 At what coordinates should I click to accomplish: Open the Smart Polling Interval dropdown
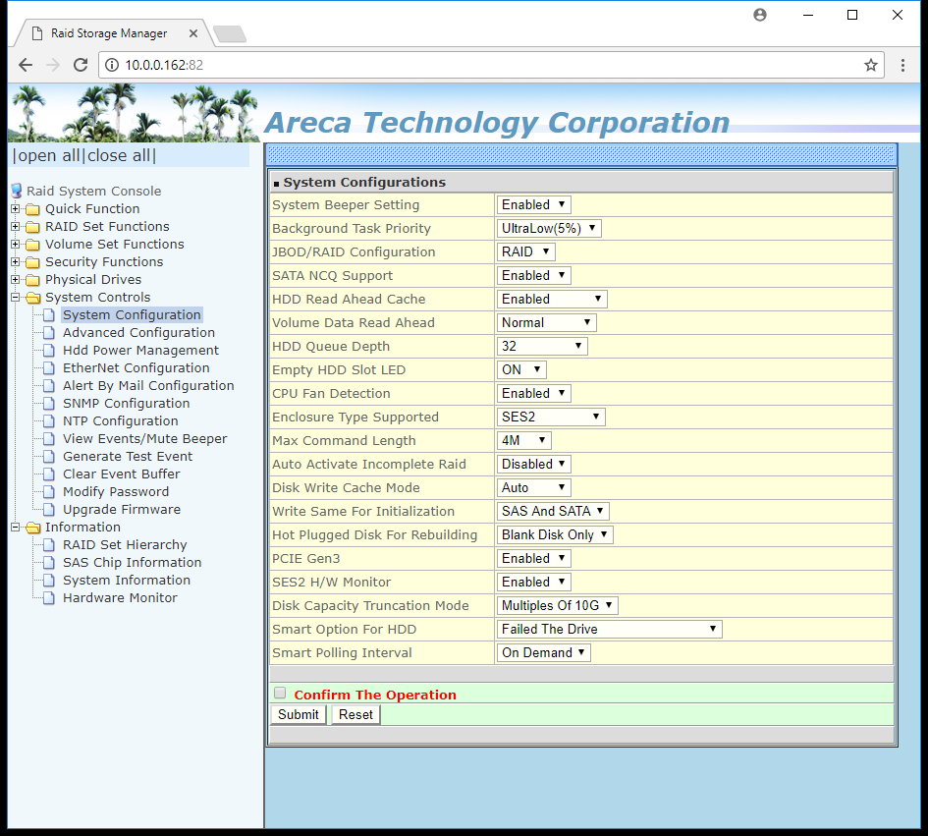(544, 653)
